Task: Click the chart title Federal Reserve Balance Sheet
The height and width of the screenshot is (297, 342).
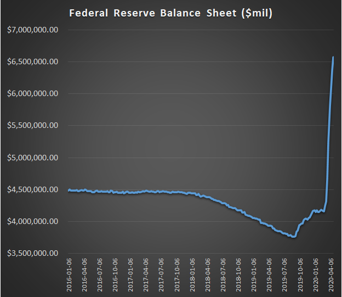Action: point(170,13)
